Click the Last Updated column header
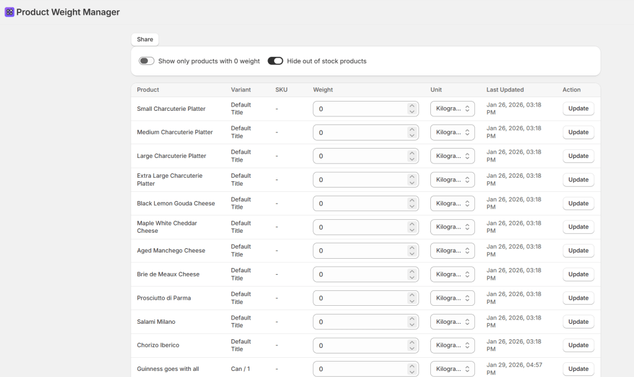Viewport: 634px width, 377px height. [505, 90]
